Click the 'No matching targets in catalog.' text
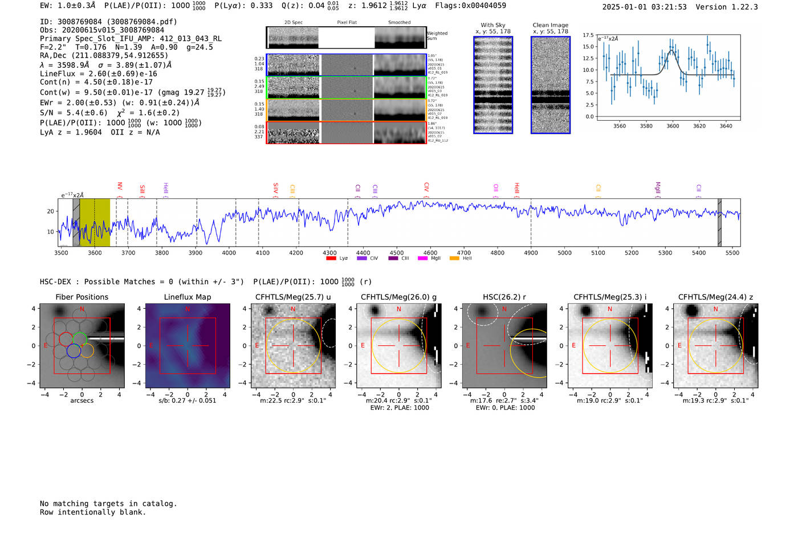798x543 pixels. (108, 504)
